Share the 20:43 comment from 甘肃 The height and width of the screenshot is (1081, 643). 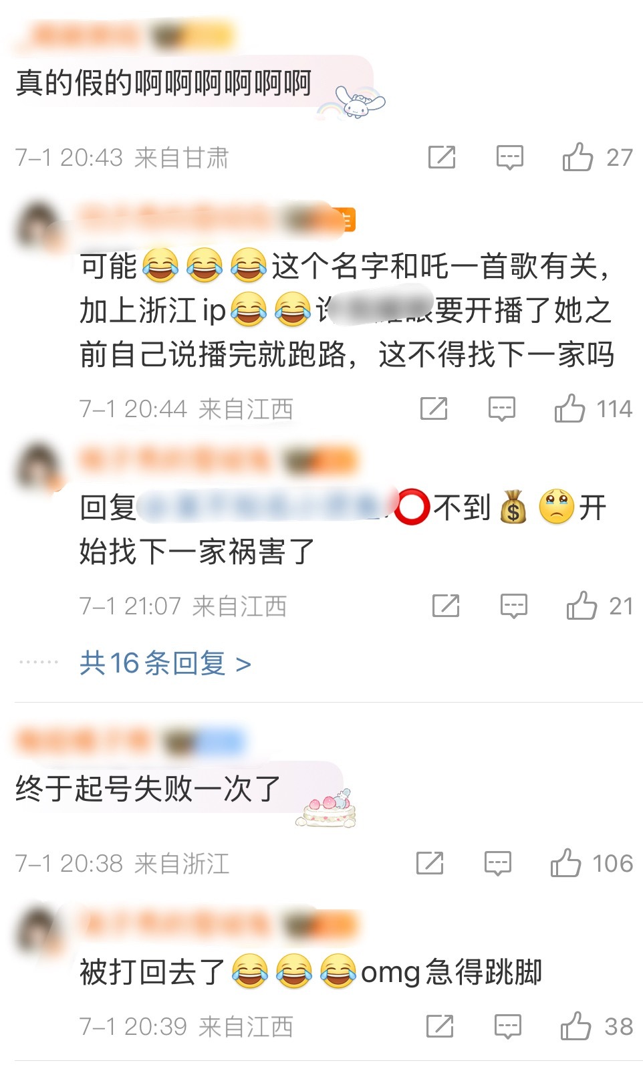click(x=441, y=158)
